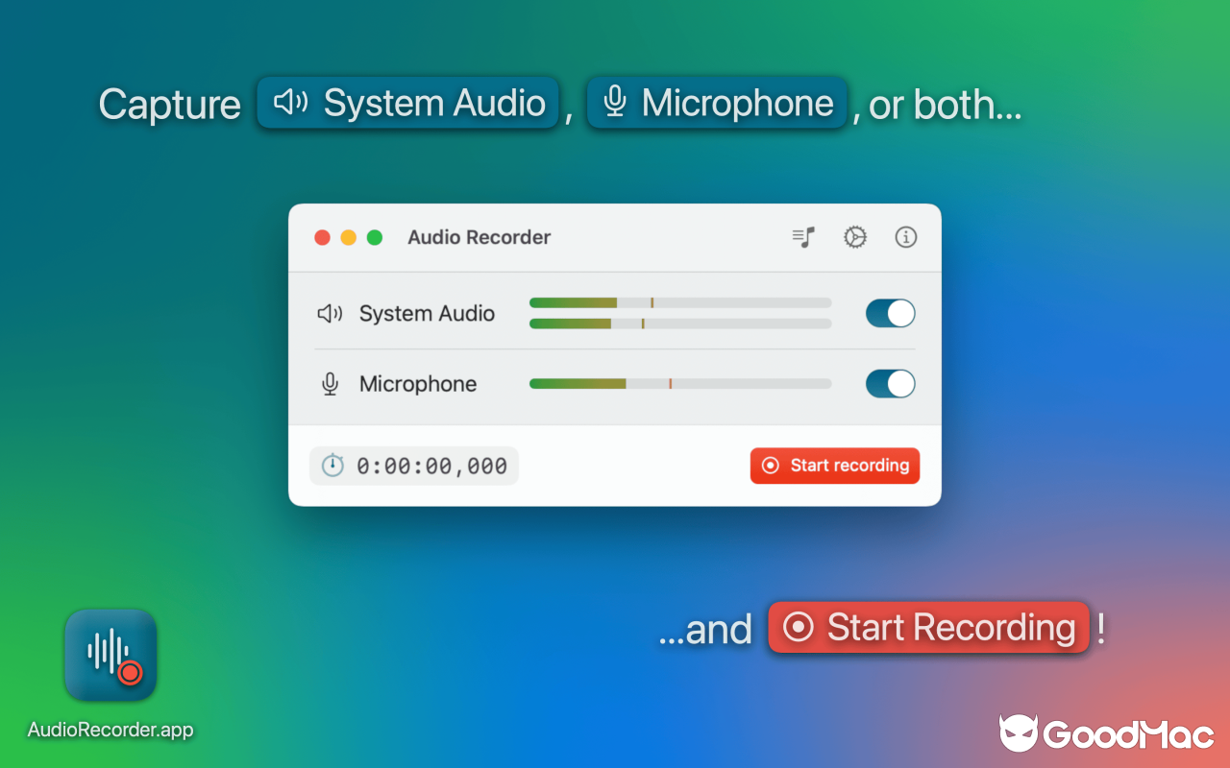This screenshot has width=1230, height=768.
Task: Click the Microphone row label
Action: pos(418,384)
